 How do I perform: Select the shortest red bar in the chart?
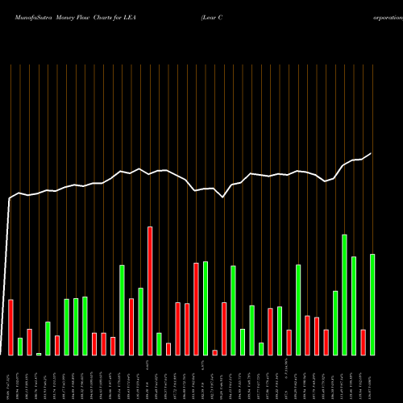click(x=214, y=353)
